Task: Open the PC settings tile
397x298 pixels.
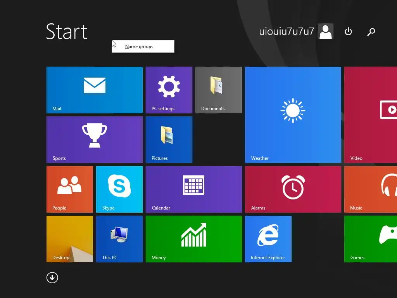Action: pos(169,90)
